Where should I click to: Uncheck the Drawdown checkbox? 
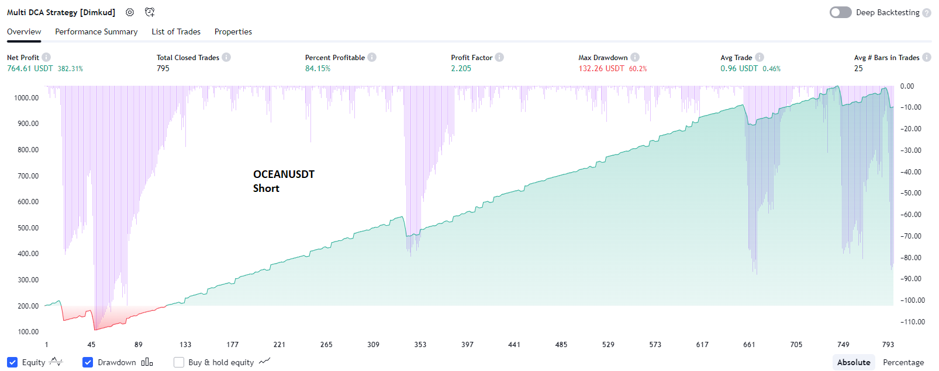tap(88, 362)
